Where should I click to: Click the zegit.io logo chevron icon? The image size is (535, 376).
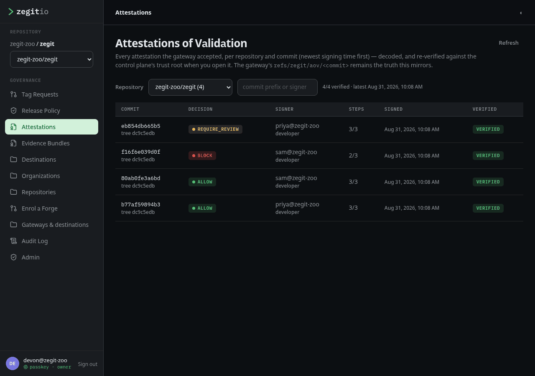tap(11, 12)
